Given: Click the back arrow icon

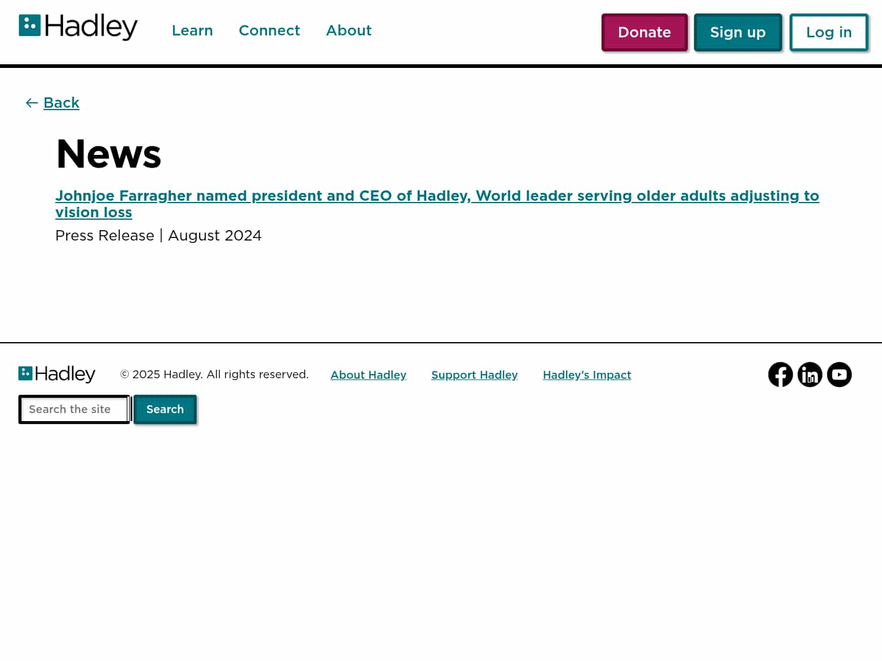Looking at the screenshot, I should (x=31, y=103).
